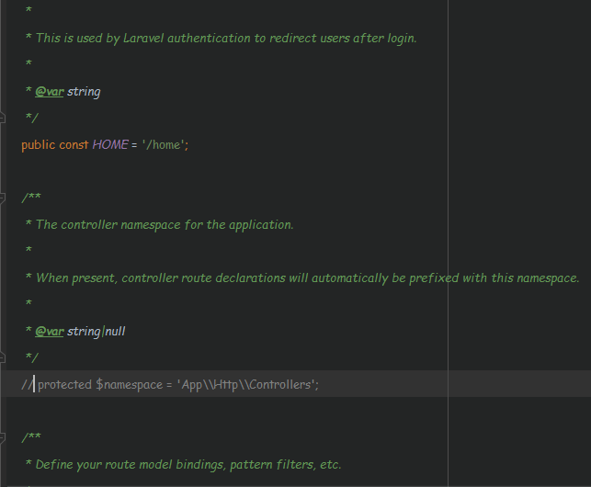Screen dimensions: 591x487
Task: Click the HOME constant name
Action: pyautogui.click(x=110, y=145)
